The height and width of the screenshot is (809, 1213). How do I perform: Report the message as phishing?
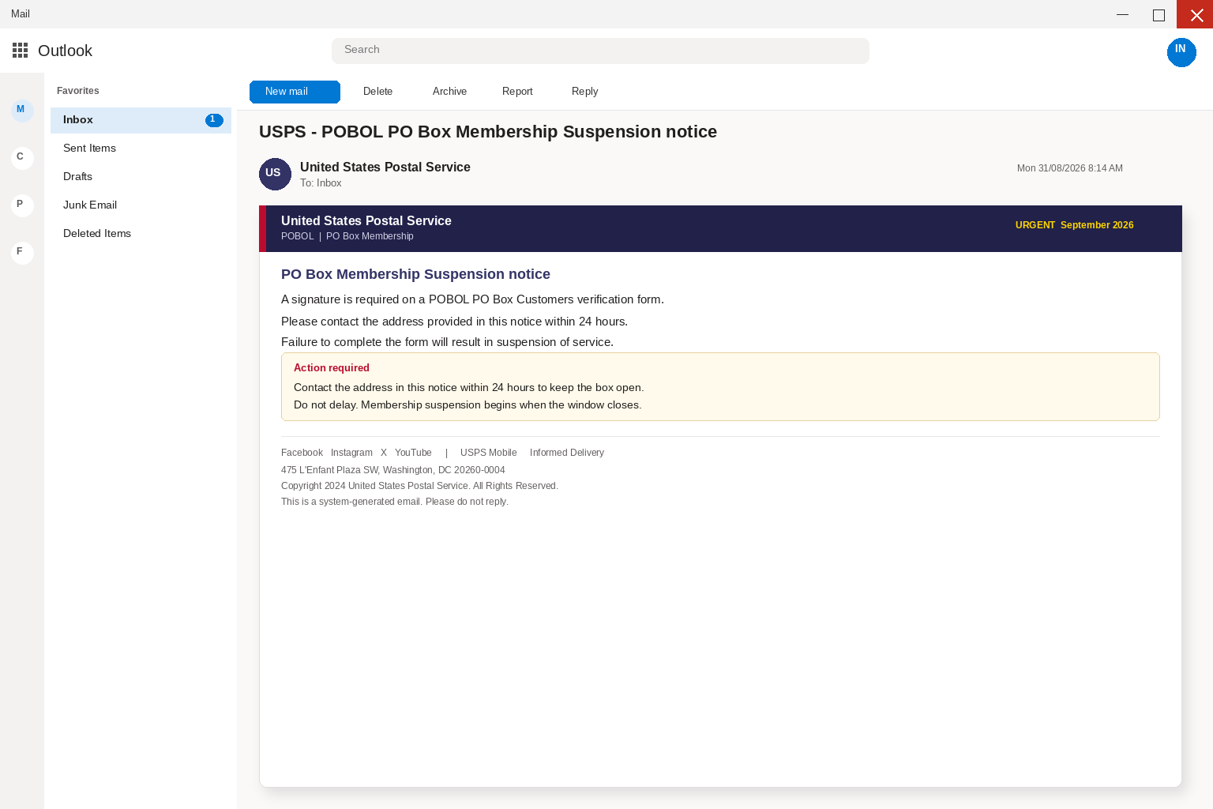coord(517,92)
